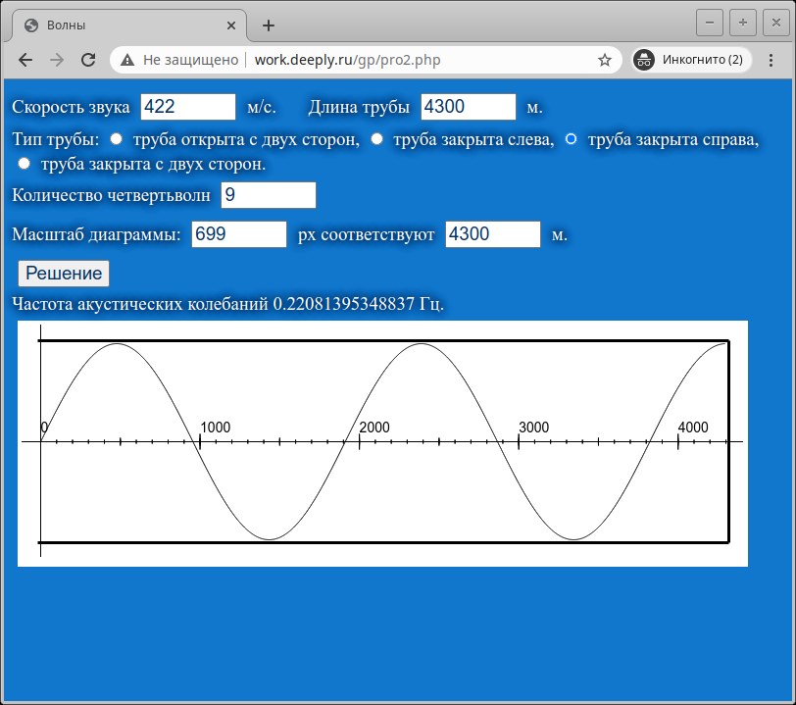Minimize the browser window
The image size is (796, 705).
(x=709, y=23)
